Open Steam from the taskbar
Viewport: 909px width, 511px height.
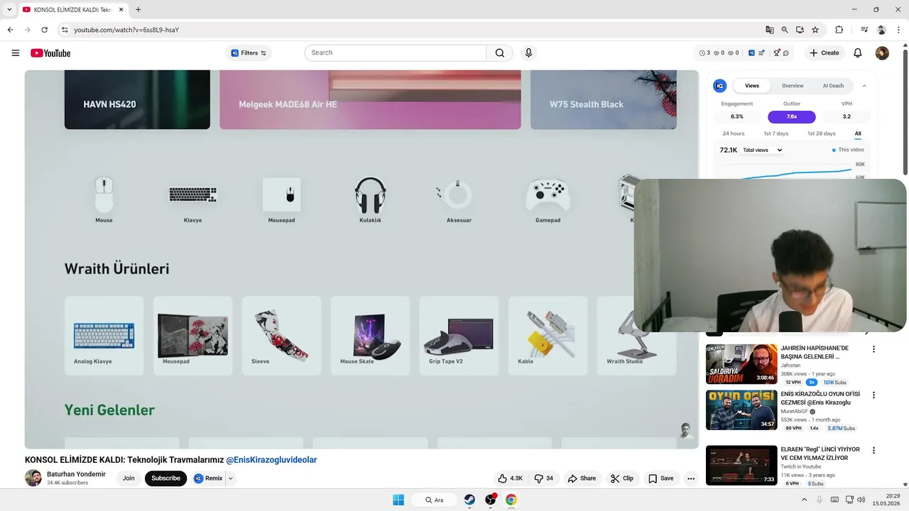(x=469, y=500)
